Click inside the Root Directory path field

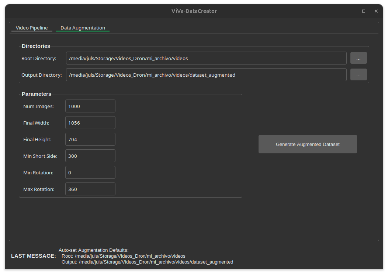coord(206,58)
